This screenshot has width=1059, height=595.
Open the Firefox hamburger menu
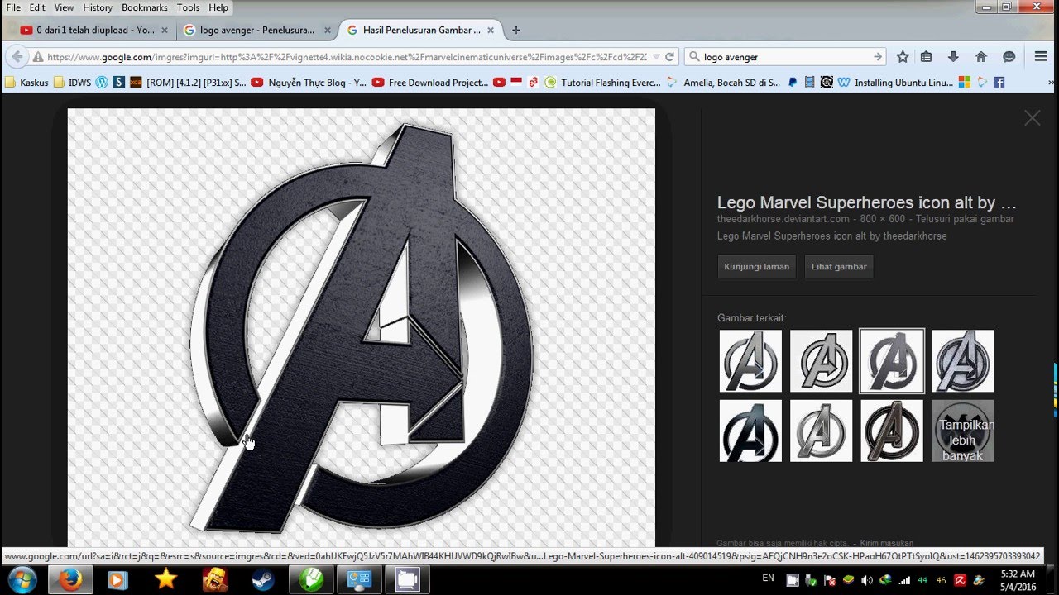[x=1042, y=57]
